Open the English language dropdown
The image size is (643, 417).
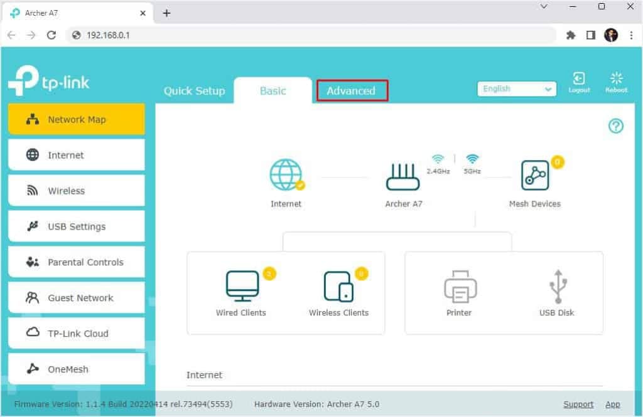tap(516, 88)
